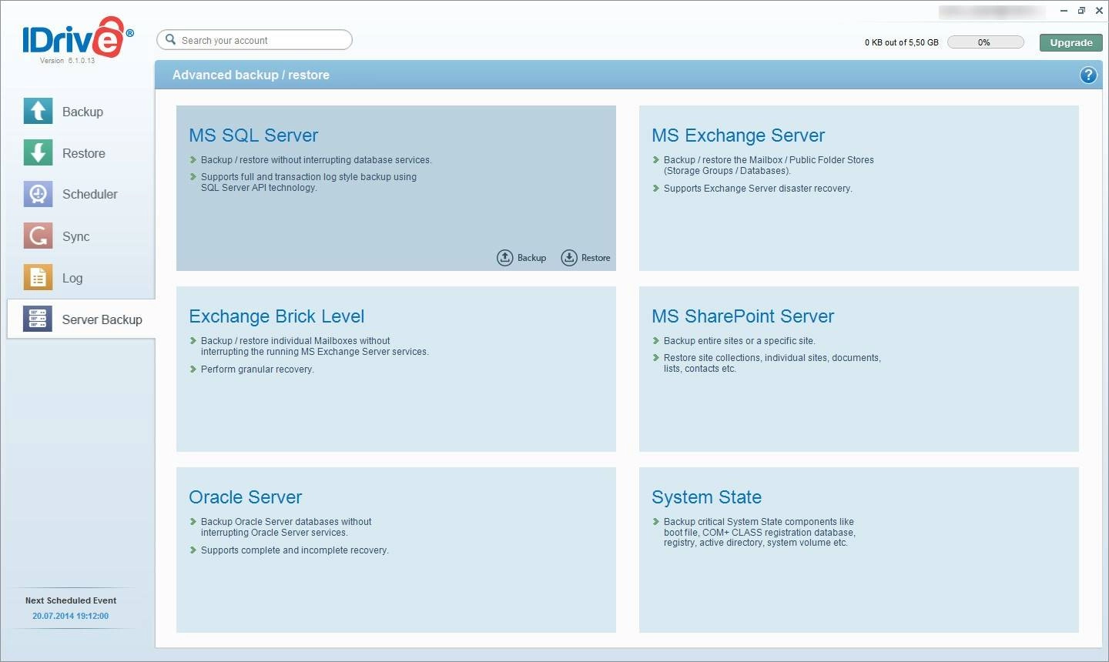The height and width of the screenshot is (662, 1109).
Task: Click the 'Next Scheduled Event' label
Action: coord(70,600)
